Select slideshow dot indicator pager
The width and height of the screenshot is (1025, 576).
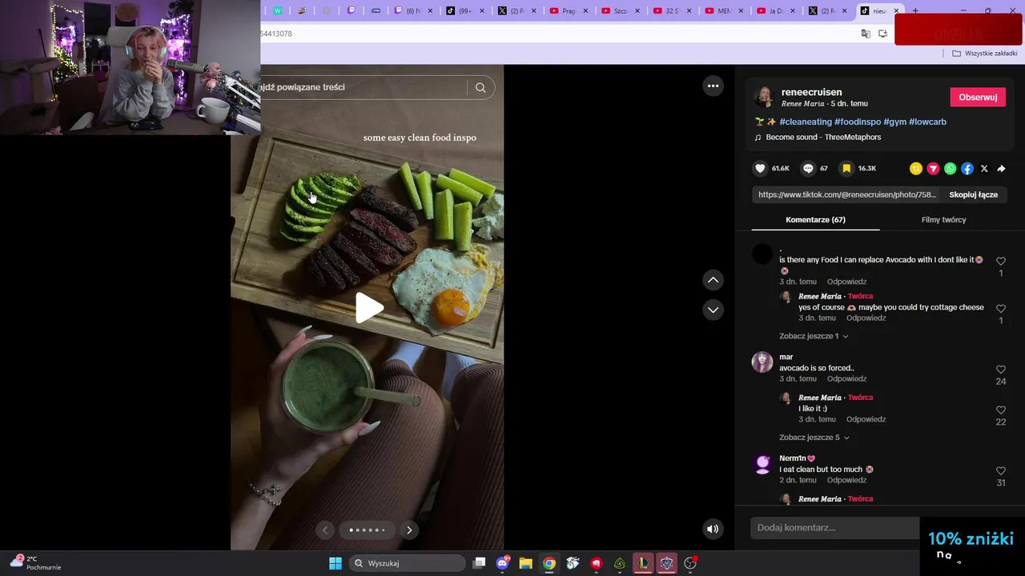(x=367, y=530)
